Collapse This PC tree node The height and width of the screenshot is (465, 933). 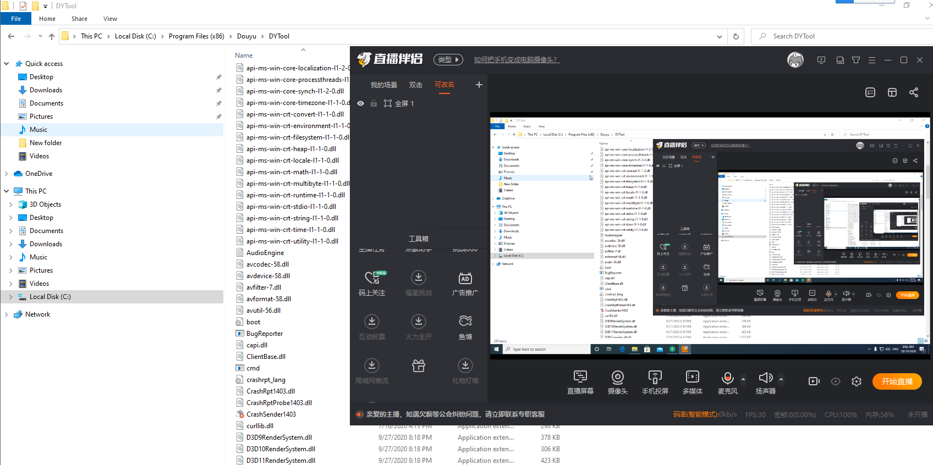[x=7, y=191]
